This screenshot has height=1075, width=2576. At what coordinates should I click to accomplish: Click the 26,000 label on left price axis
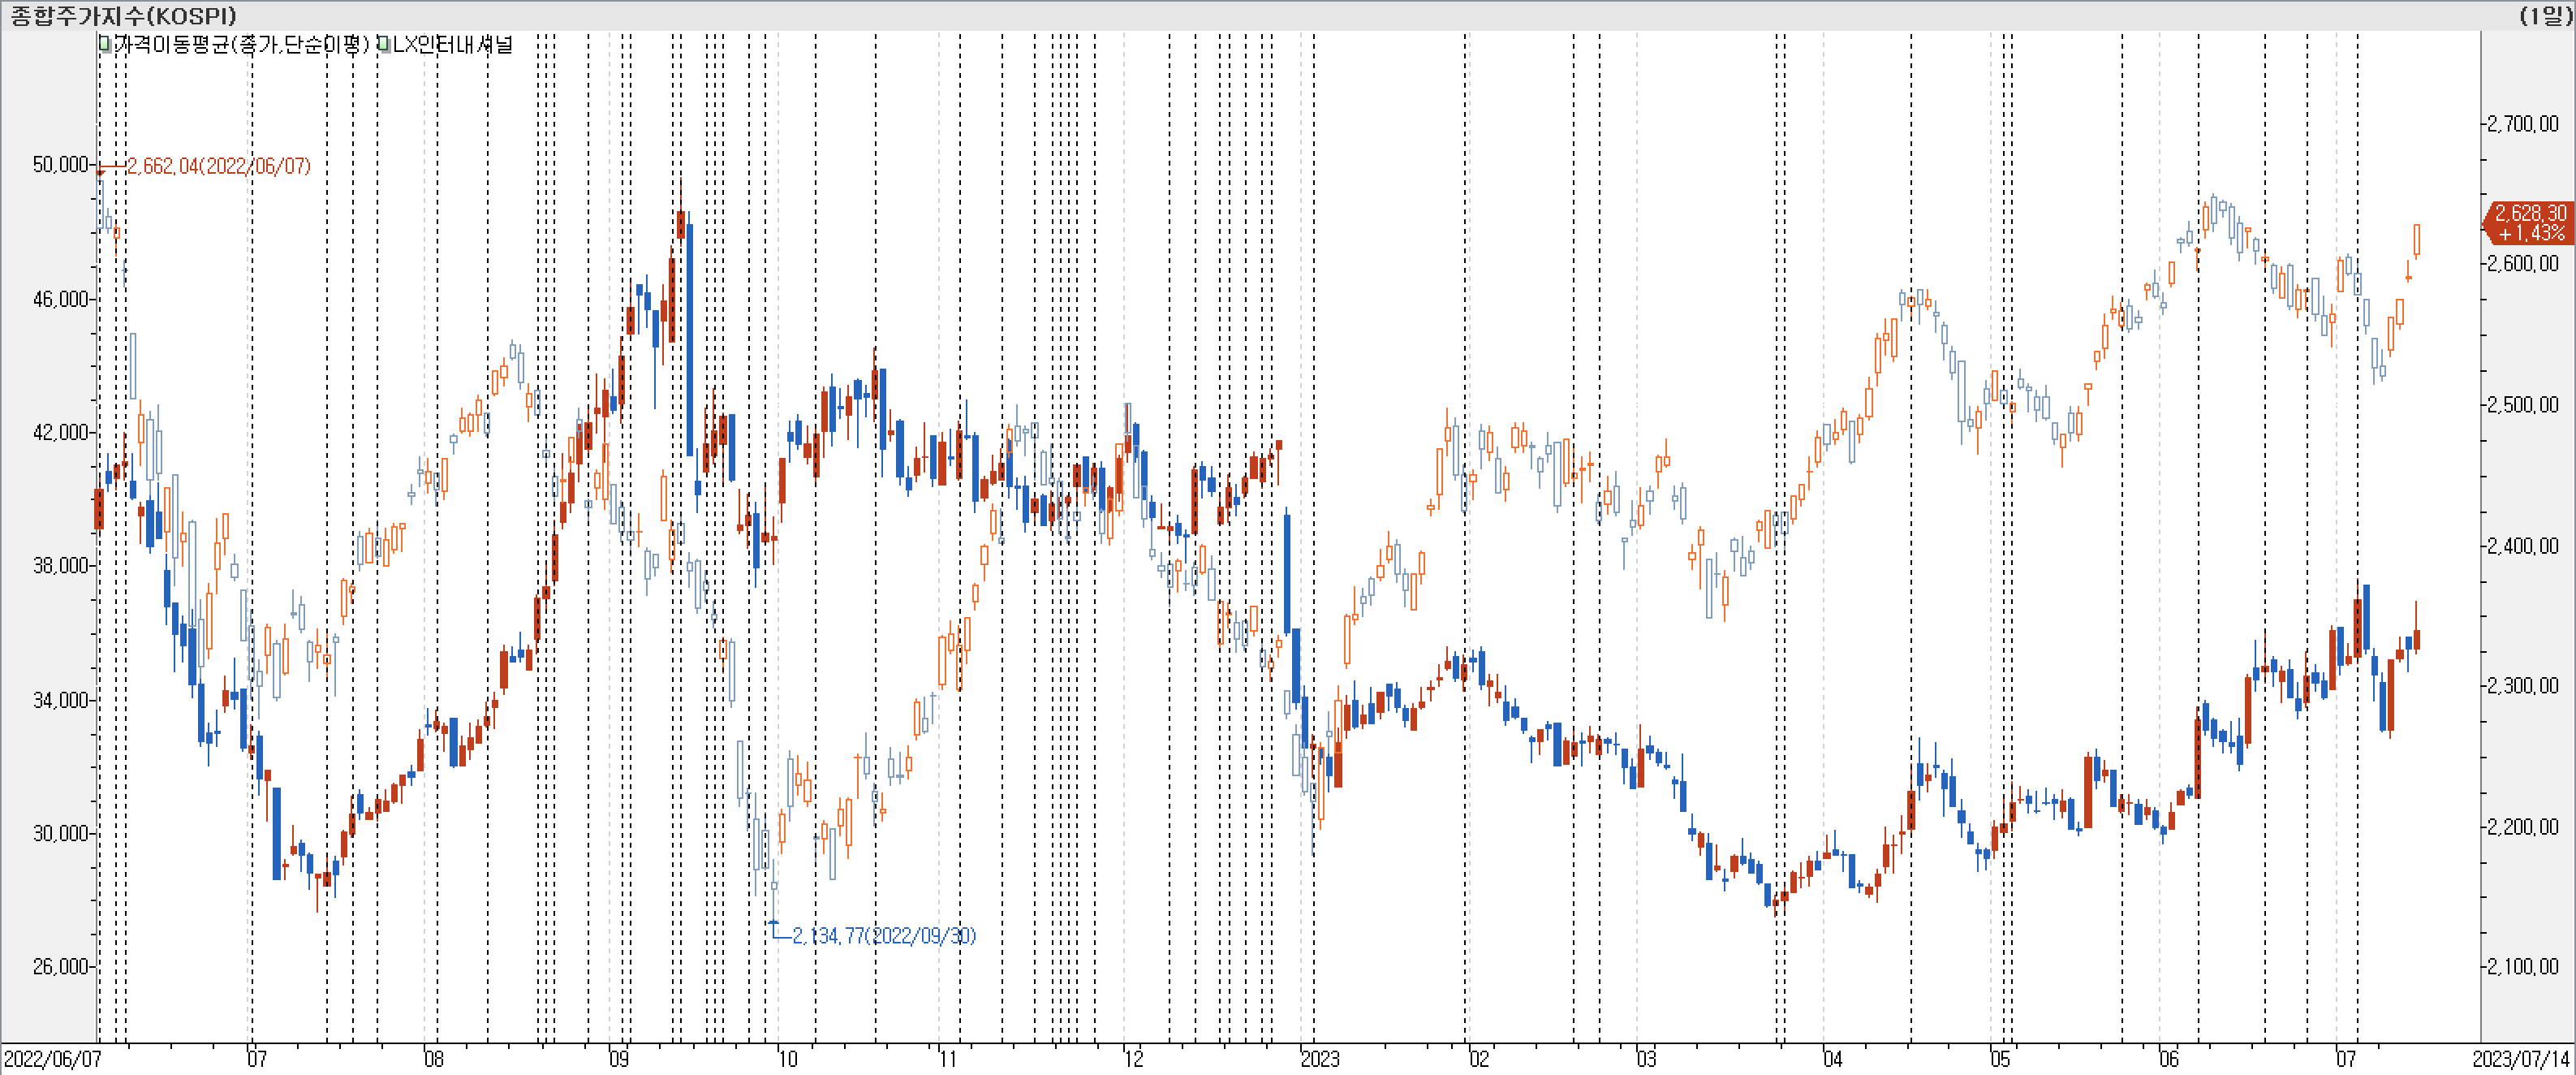pyautogui.click(x=60, y=966)
